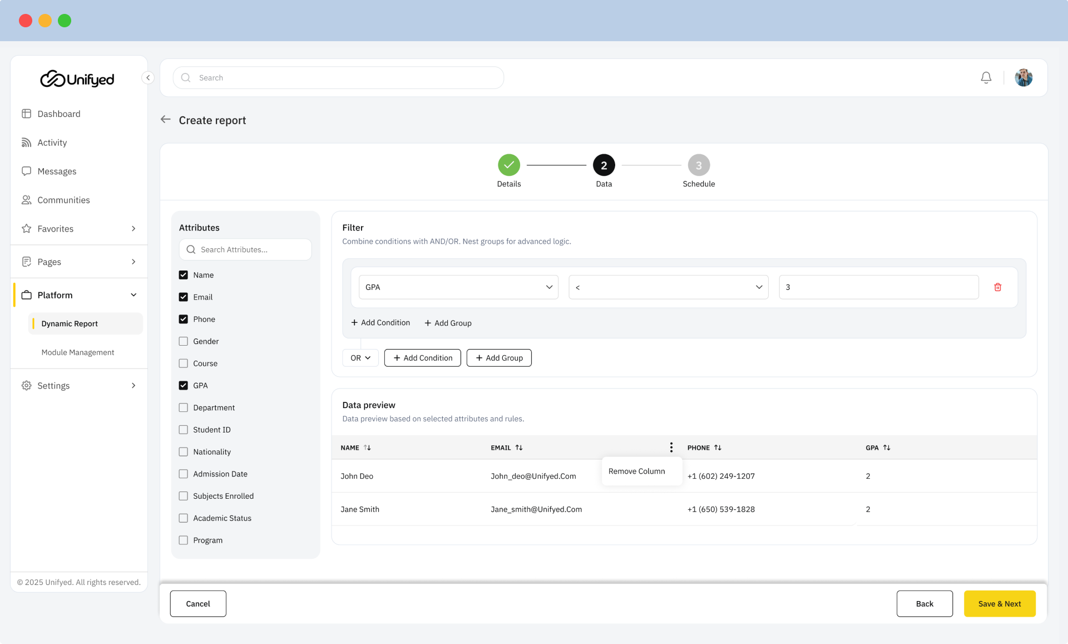Click the Messages chat icon
Image resolution: width=1068 pixels, height=644 pixels.
(x=26, y=171)
